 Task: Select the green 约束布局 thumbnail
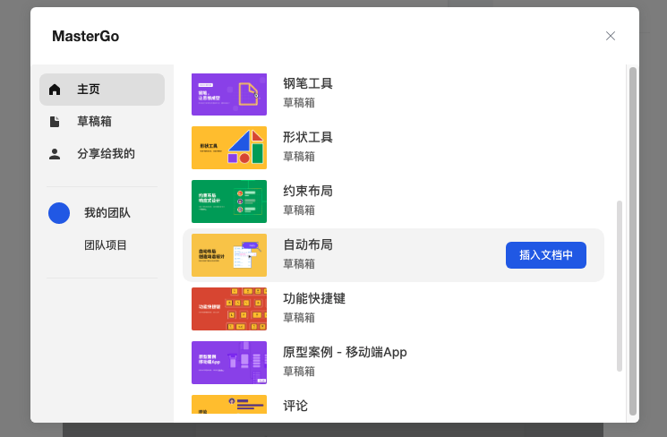point(229,201)
